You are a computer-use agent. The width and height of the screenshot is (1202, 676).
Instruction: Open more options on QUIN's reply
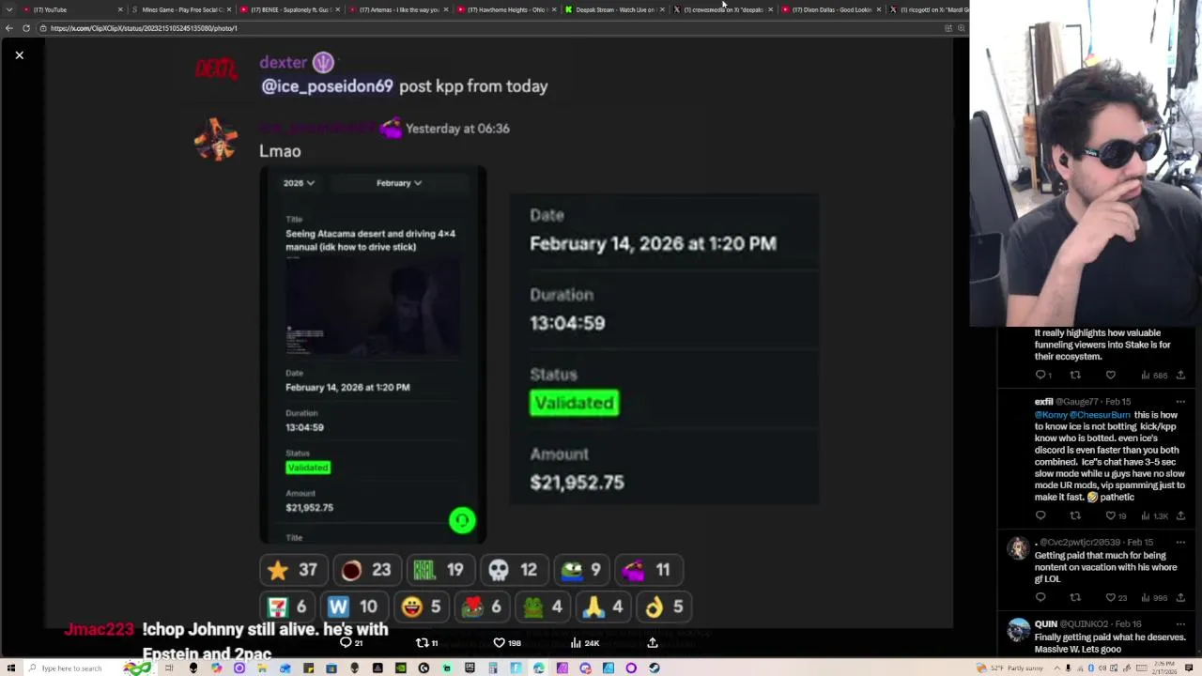coord(1180,624)
